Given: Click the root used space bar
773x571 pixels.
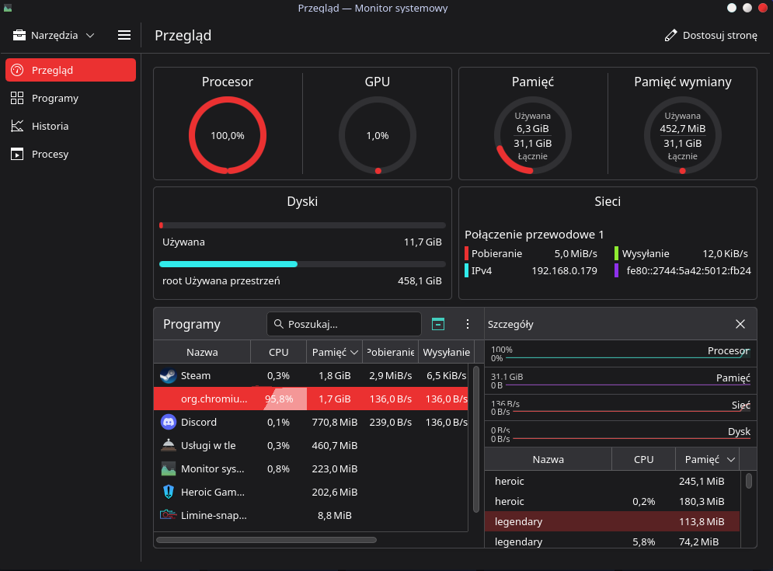Looking at the screenshot, I should click(302, 264).
